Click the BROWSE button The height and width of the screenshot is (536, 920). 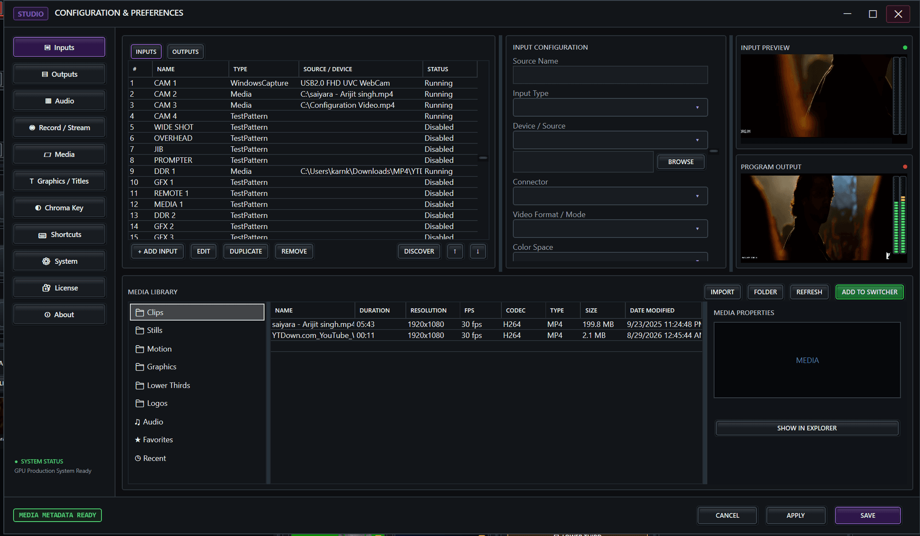681,162
